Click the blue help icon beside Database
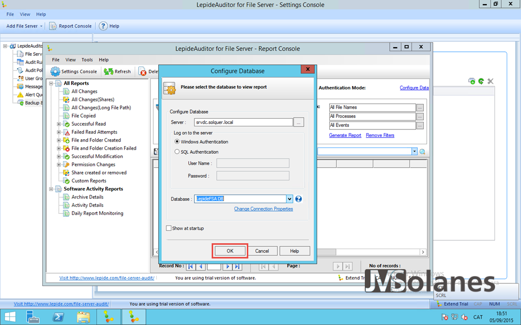521x325 pixels. pos(298,199)
